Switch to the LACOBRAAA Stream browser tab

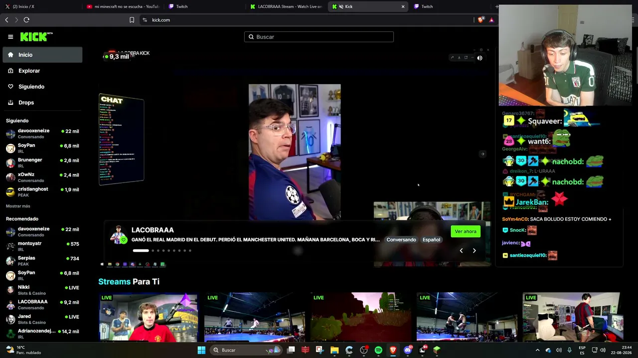(286, 6)
